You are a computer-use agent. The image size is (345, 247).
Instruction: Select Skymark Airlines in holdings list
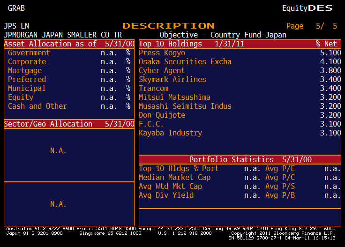[172, 80]
